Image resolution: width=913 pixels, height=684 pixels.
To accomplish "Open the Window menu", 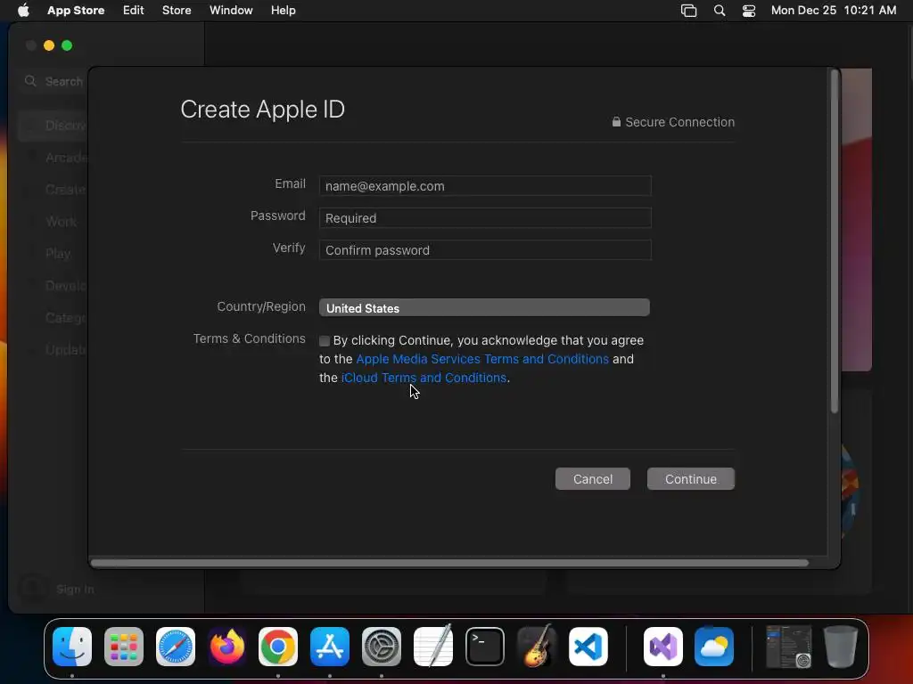I will 231,11.
